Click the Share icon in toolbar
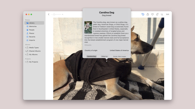Viewport: 195px width, 109px height. 147,14
